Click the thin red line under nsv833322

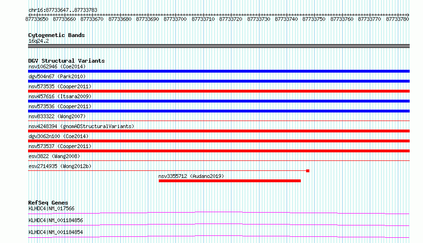point(219,121)
